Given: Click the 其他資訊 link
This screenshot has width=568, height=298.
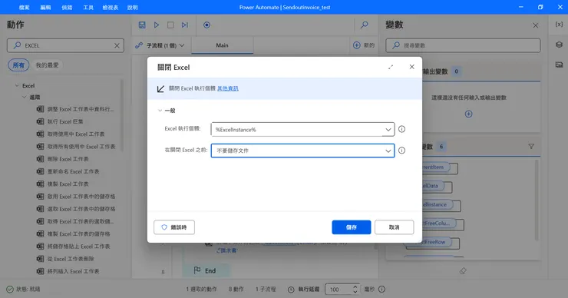Looking at the screenshot, I should pos(228,88).
